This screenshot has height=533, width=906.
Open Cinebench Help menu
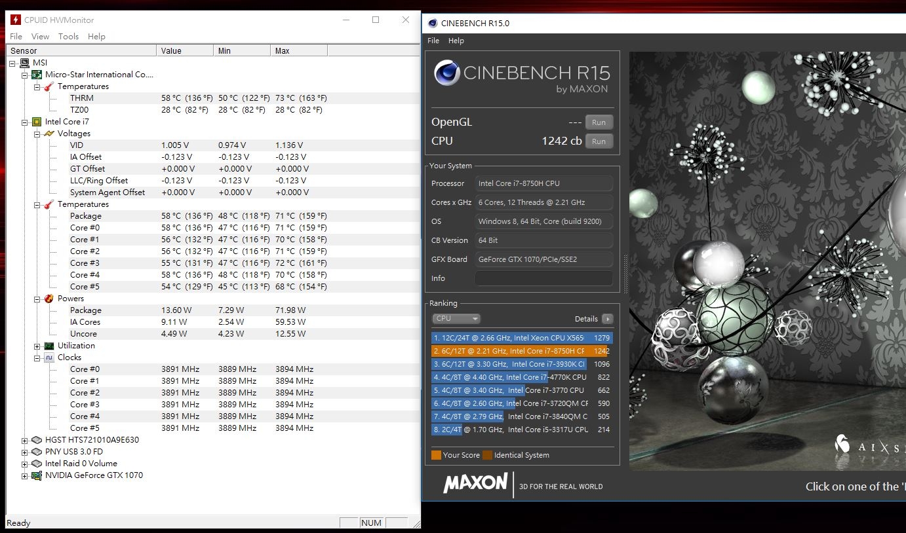[456, 41]
